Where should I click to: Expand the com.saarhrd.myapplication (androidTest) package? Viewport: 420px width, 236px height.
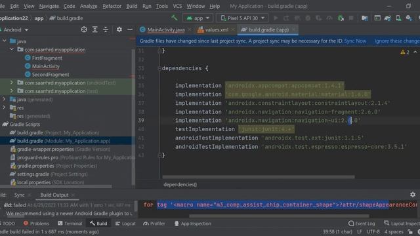click(x=12, y=83)
